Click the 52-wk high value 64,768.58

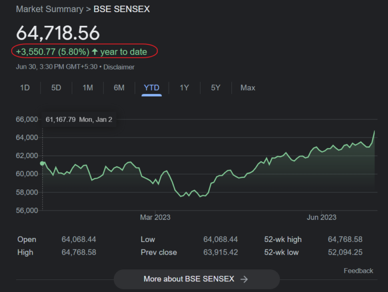click(x=345, y=239)
